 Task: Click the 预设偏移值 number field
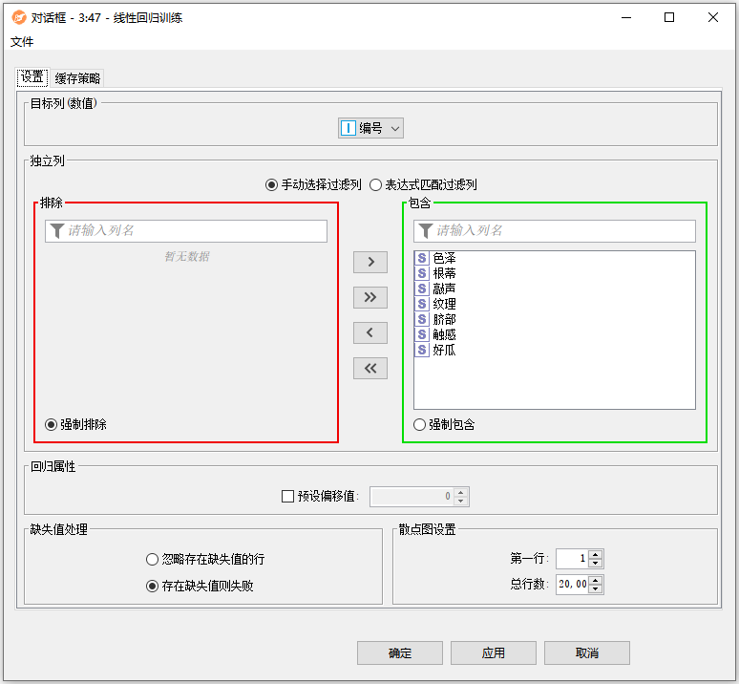(412, 497)
